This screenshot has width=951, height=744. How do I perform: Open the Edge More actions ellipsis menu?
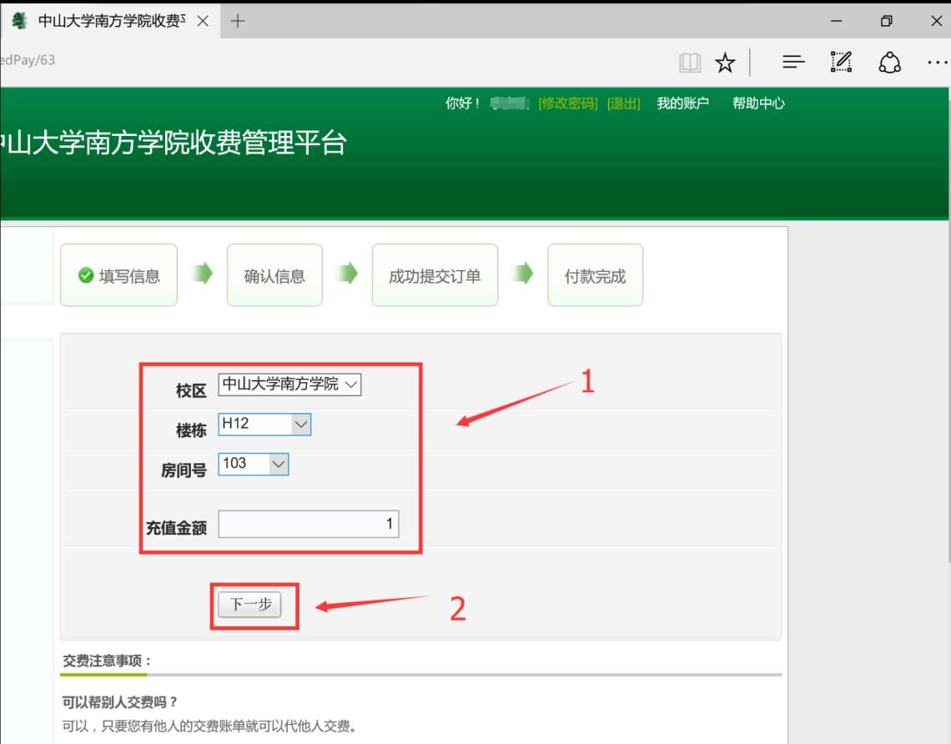[938, 62]
